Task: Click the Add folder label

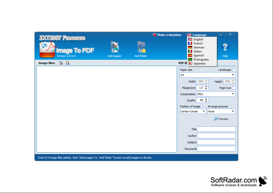Action: click(x=141, y=56)
